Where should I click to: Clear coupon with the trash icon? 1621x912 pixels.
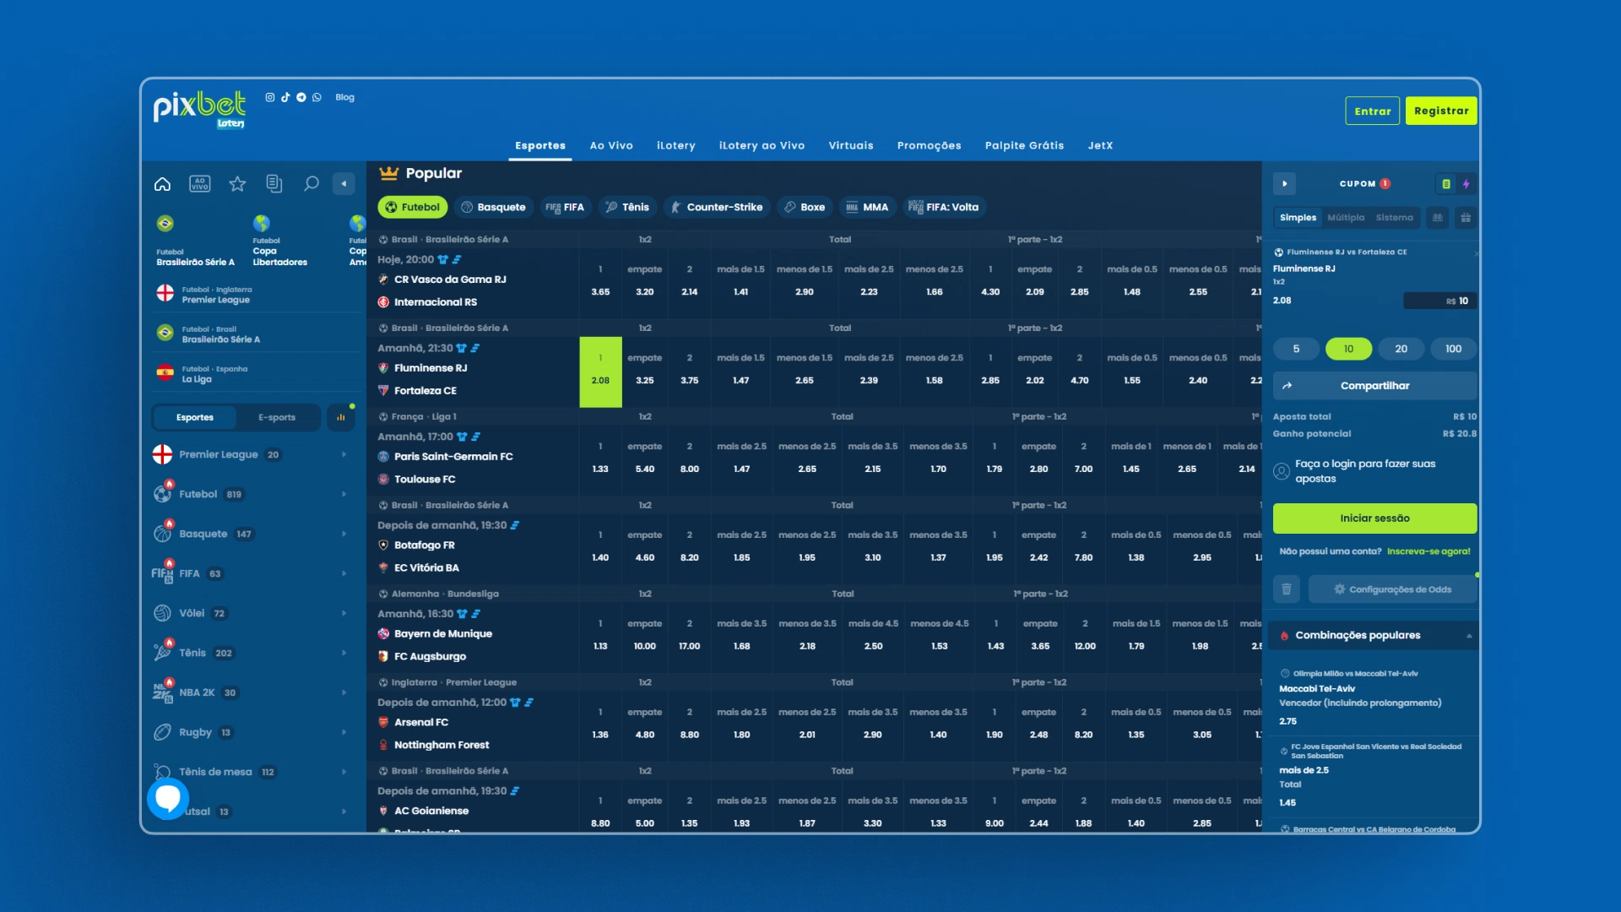coord(1286,589)
